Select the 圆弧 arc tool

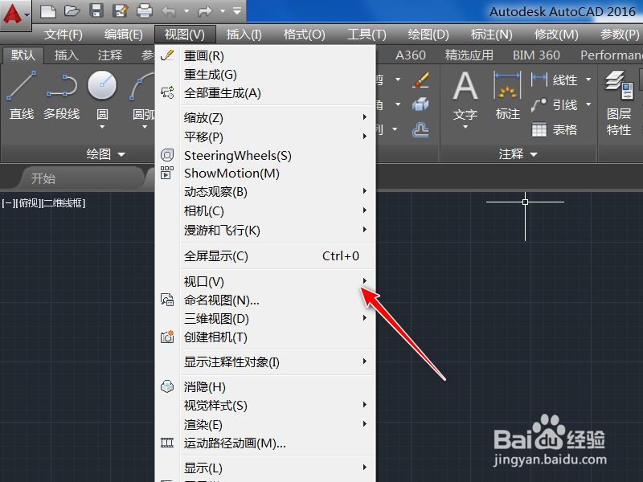pyautogui.click(x=142, y=98)
